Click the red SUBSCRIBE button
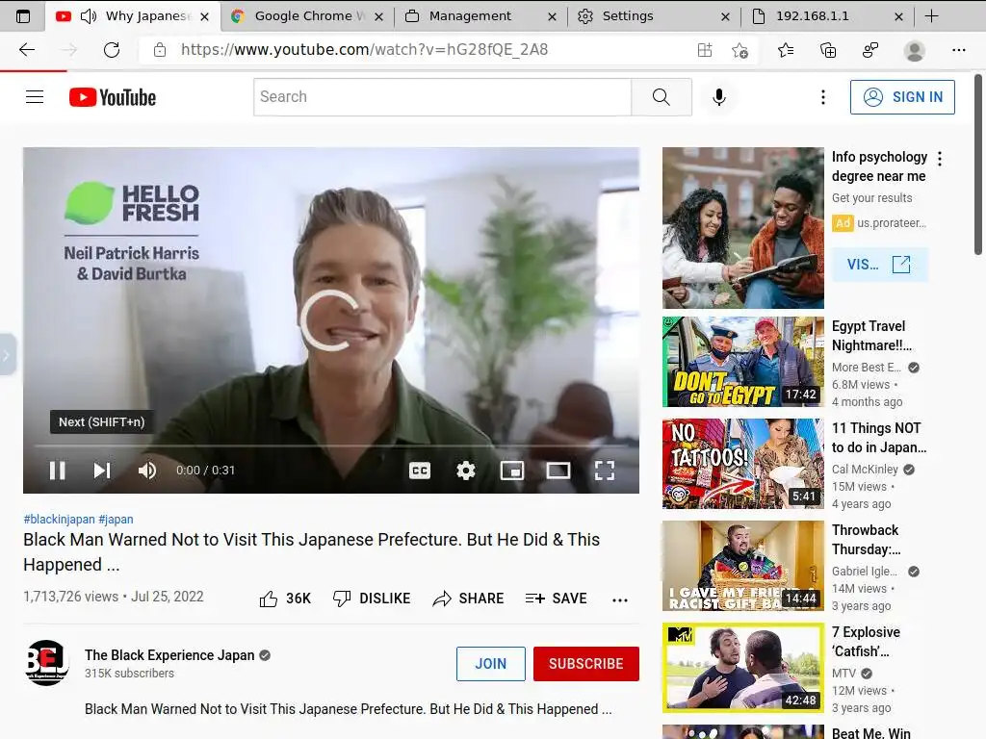Screen dimensions: 986x739 tap(585, 664)
